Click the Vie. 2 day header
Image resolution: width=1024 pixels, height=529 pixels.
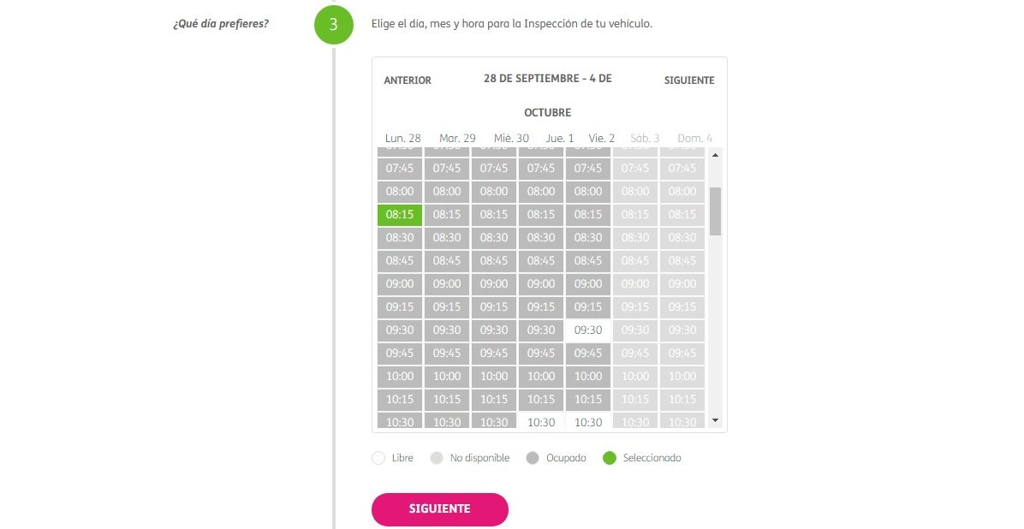point(602,139)
